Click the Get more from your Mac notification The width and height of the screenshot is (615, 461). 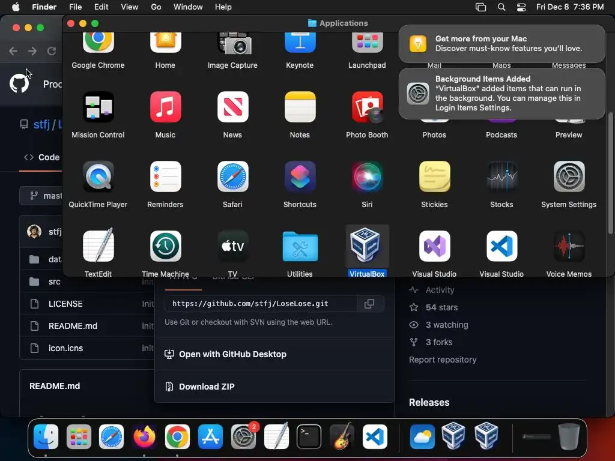(501, 43)
